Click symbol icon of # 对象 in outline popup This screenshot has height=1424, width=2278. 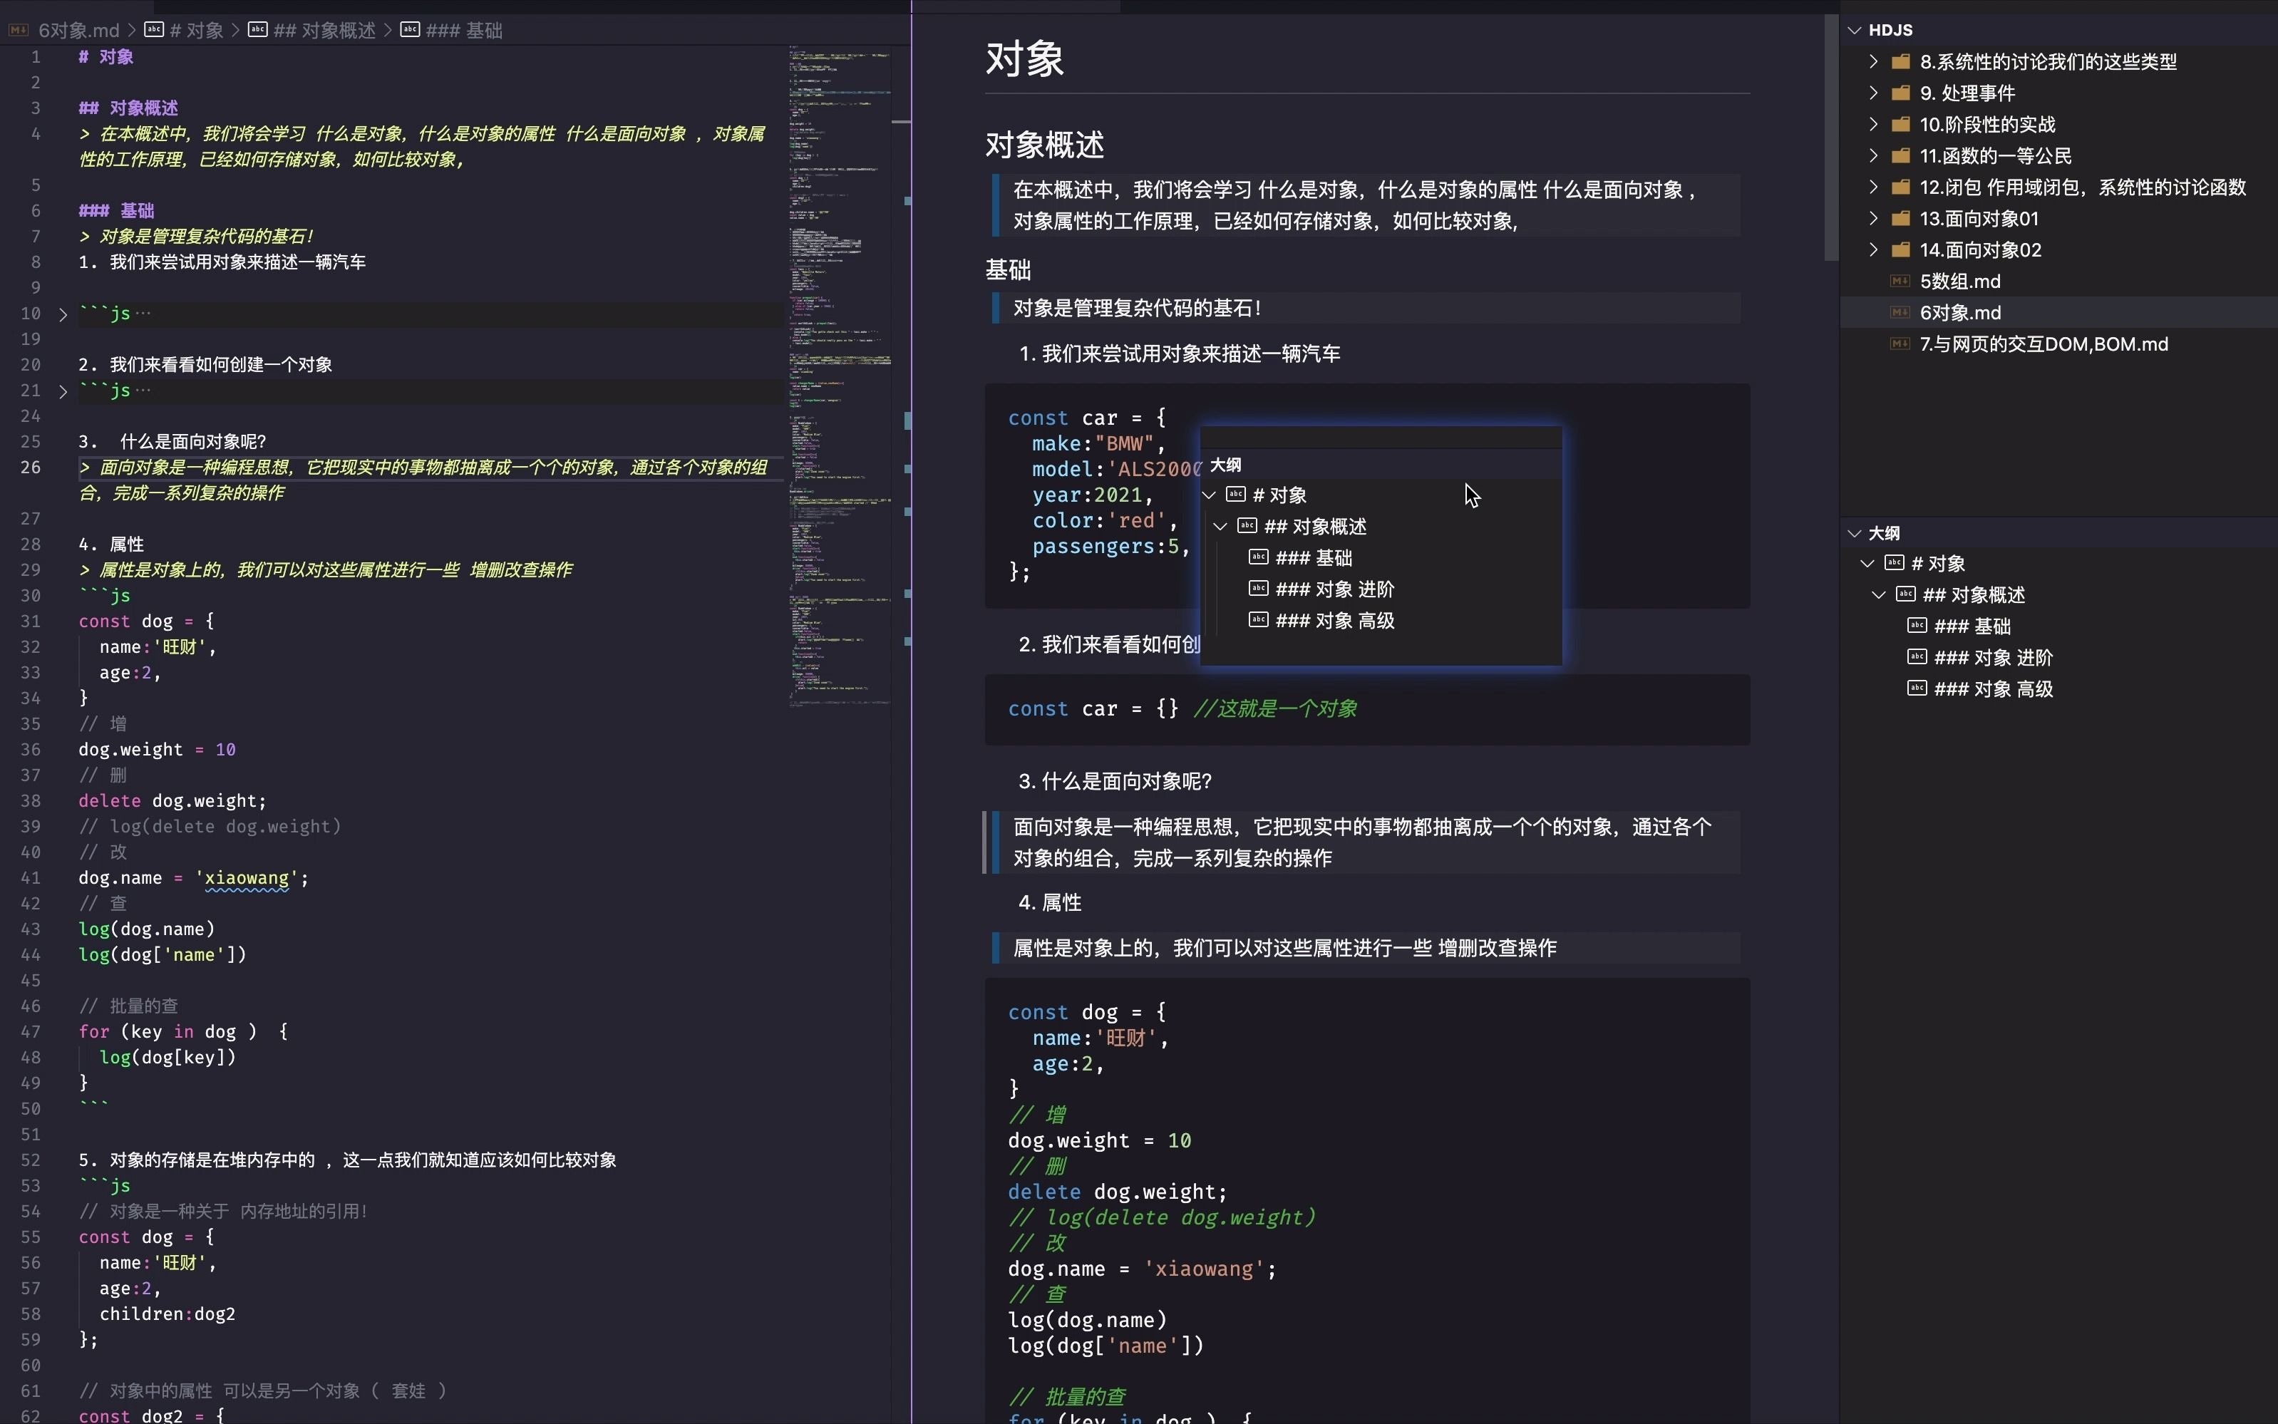coord(1237,493)
